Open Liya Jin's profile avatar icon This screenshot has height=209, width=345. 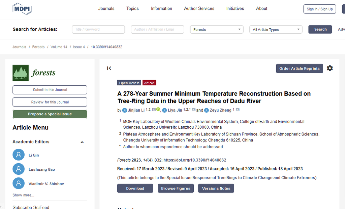tap(164, 110)
